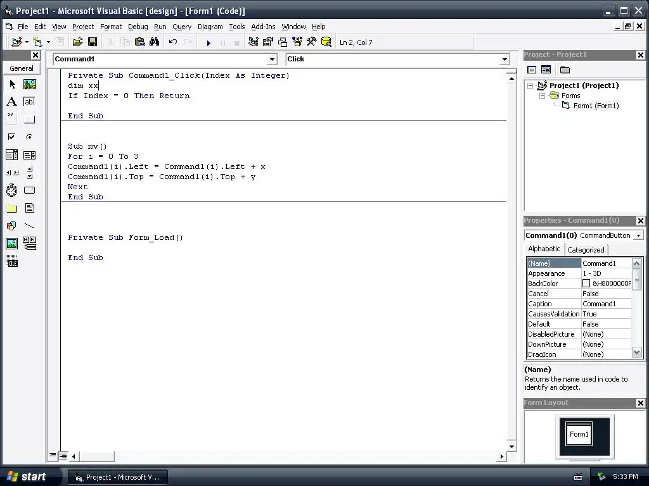Screen dimensions: 649x486
Task: Start the program with the Run arrow
Action: tap(209, 42)
